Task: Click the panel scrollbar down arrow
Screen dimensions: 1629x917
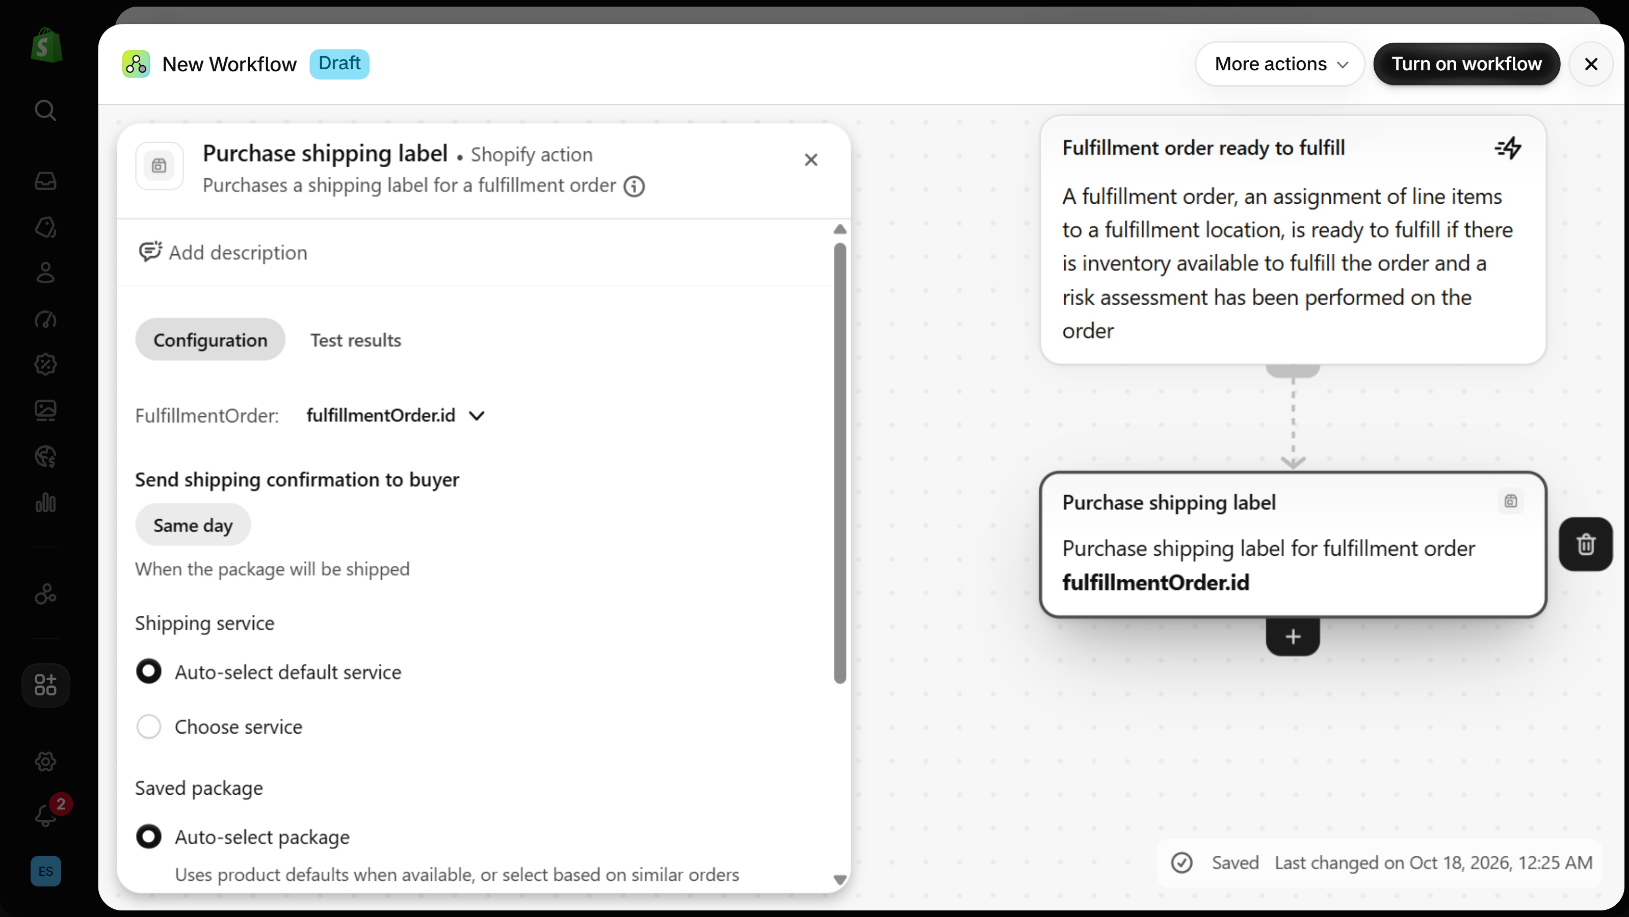Action: (840, 879)
